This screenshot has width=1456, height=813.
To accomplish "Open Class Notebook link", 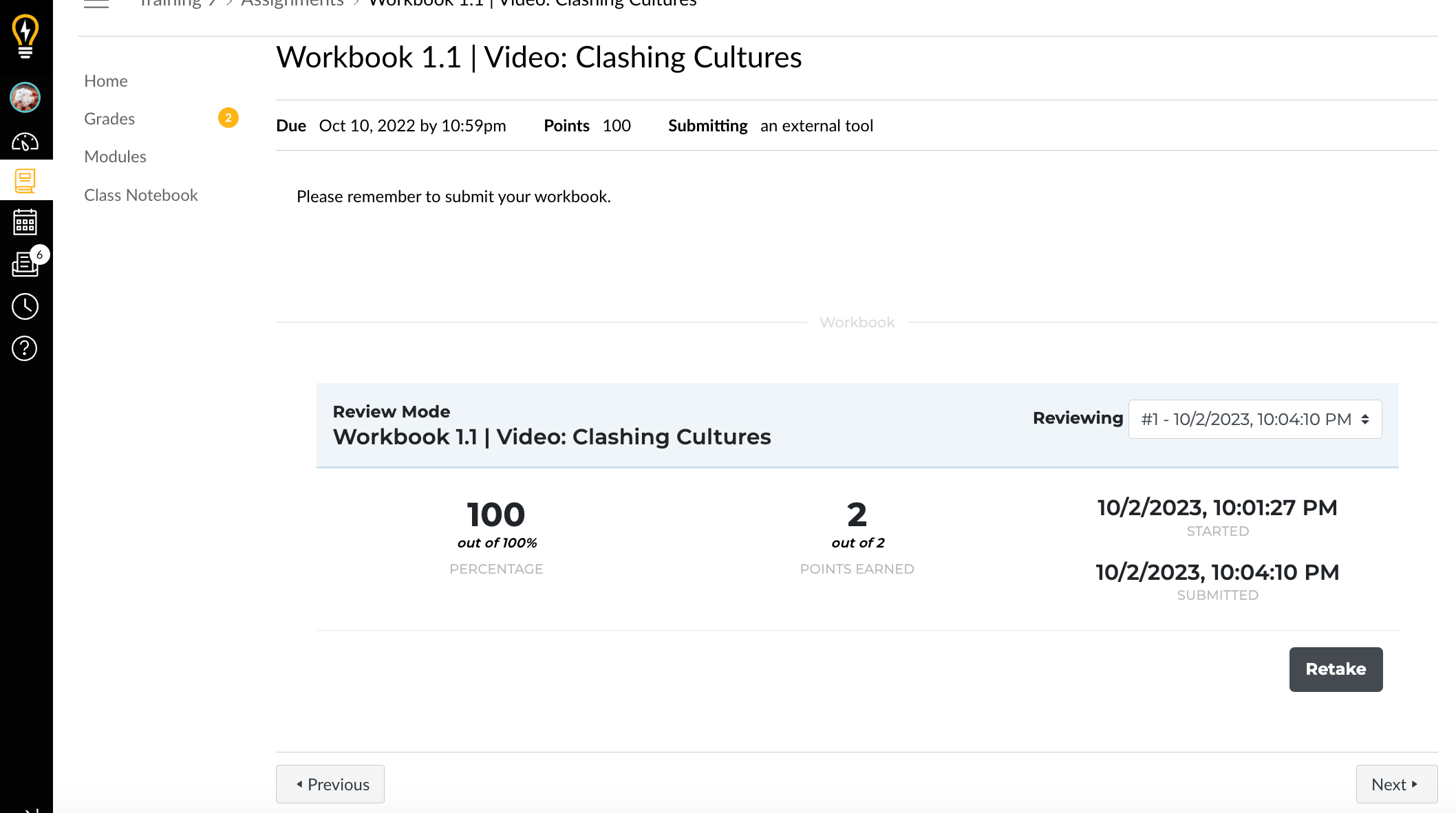I will 141,195.
